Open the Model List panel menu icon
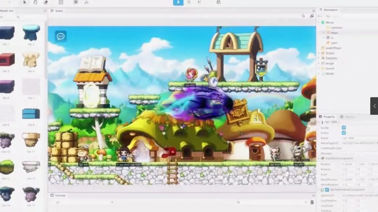The width and height of the screenshot is (378, 212). click(45, 11)
